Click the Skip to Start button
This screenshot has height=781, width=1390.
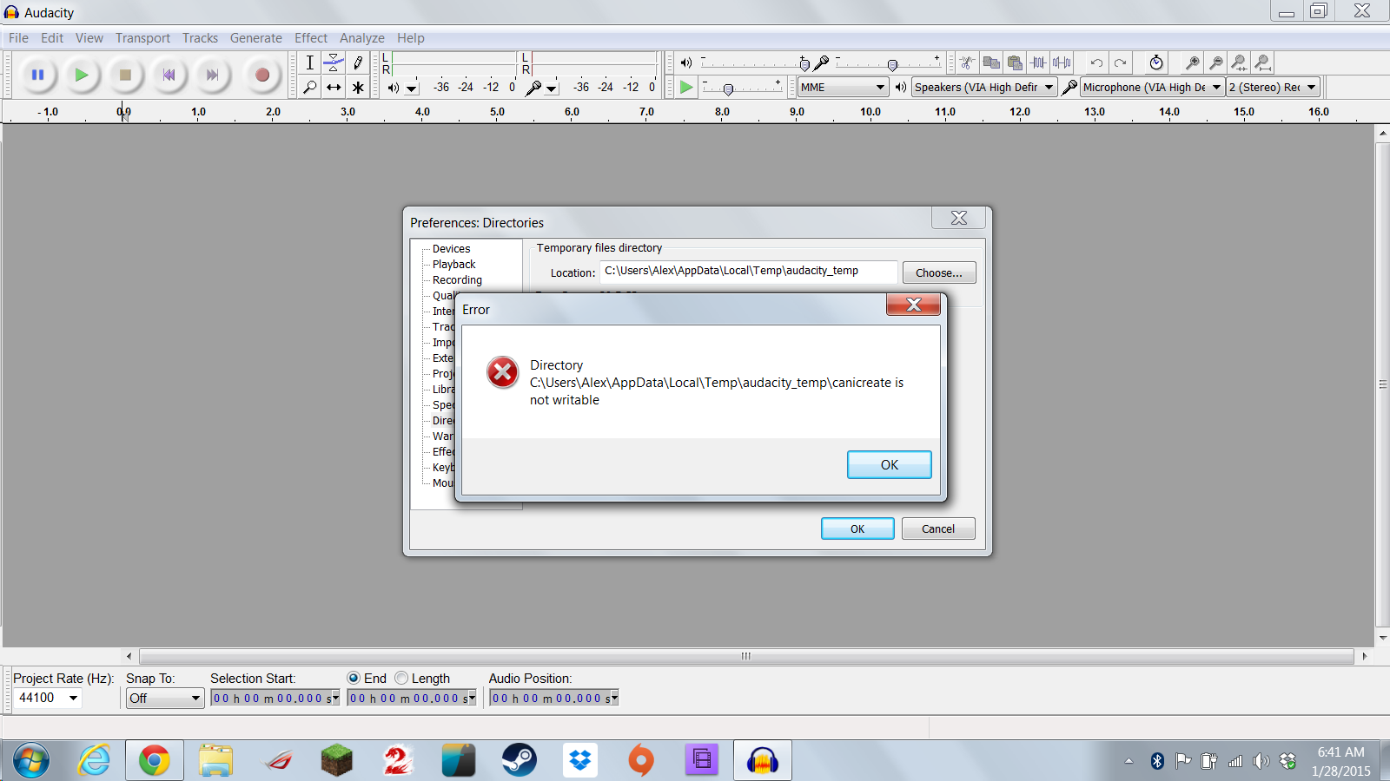point(169,75)
